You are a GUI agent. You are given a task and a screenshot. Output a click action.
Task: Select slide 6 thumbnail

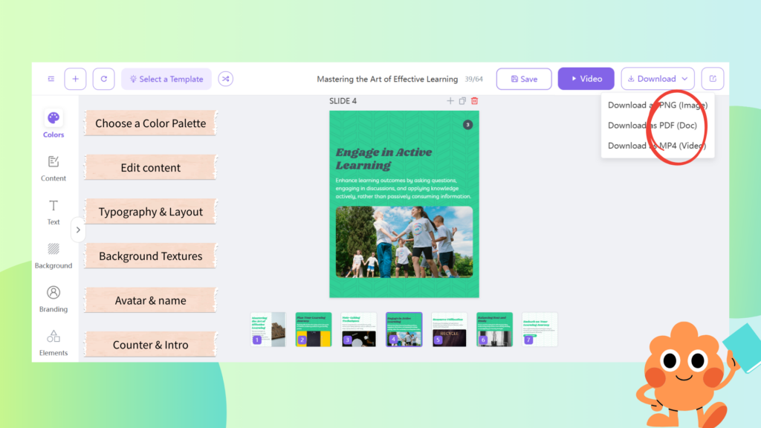[x=494, y=329]
